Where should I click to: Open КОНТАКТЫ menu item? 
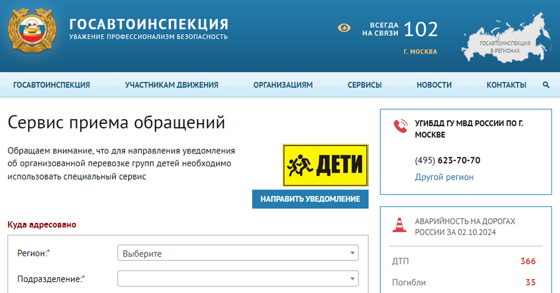pos(506,85)
